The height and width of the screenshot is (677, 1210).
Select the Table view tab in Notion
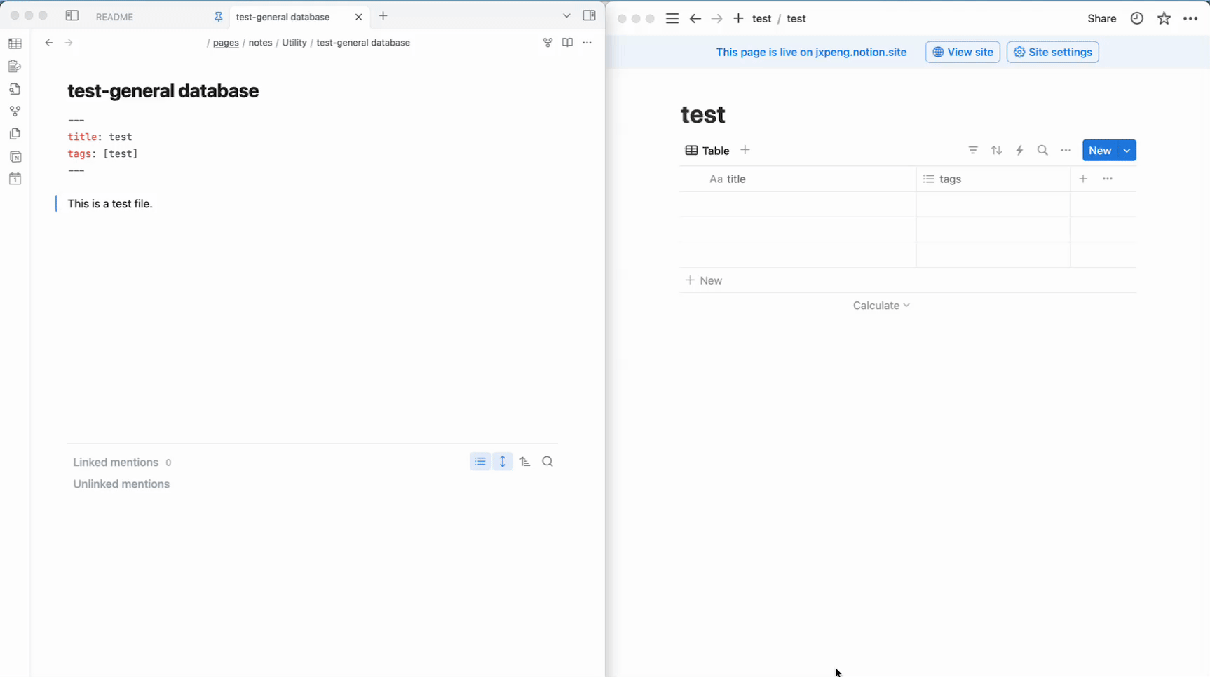point(707,151)
